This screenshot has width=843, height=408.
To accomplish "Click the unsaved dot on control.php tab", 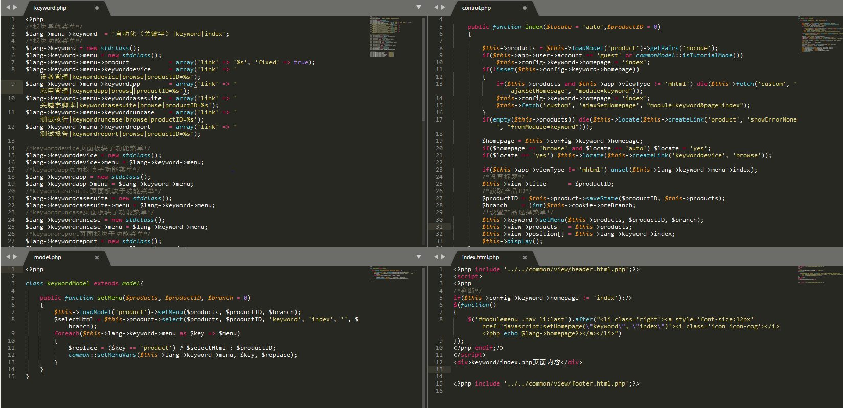I will pos(525,8).
